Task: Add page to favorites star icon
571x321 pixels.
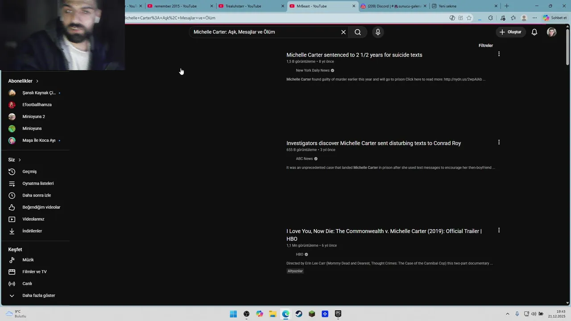Action: [469, 18]
